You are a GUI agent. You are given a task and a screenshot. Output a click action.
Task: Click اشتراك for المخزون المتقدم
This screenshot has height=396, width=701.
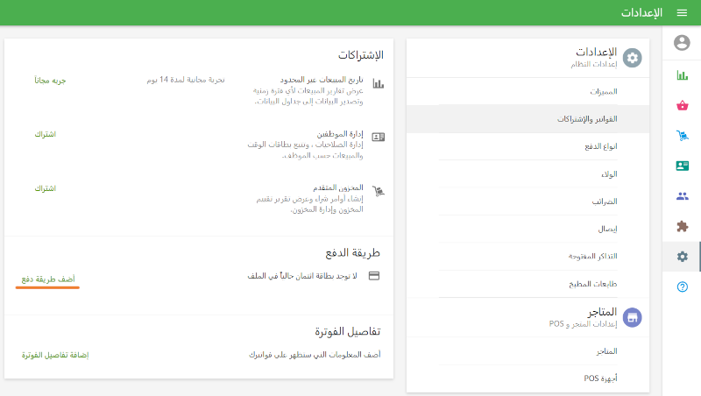coord(46,188)
